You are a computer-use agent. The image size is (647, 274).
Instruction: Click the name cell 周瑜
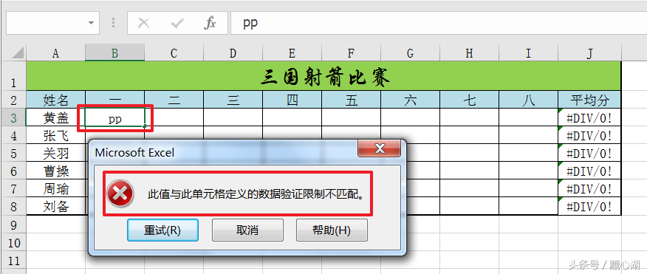(x=55, y=188)
